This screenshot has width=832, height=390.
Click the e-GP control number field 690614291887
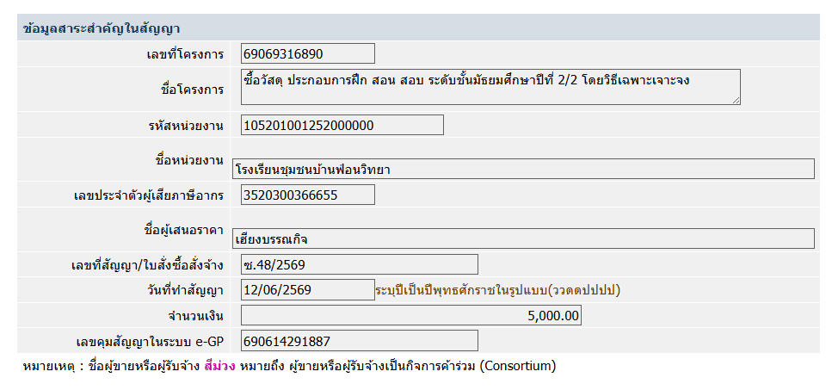point(360,341)
